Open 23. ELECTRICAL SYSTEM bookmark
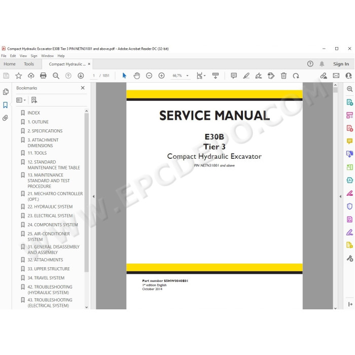355x355 pixels. 50,216
